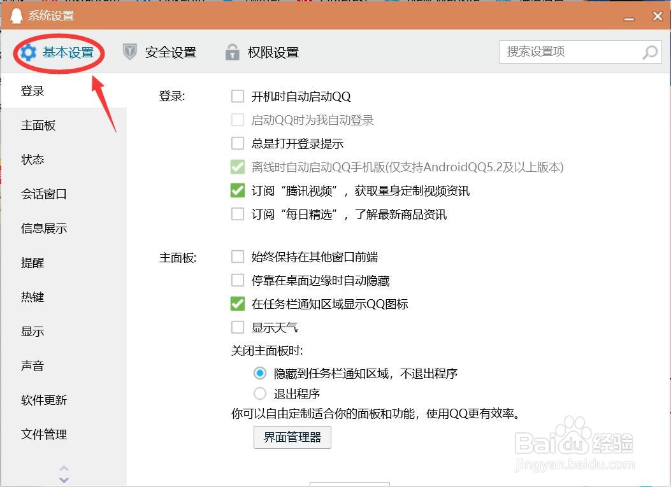
Task: Open the 基本设置 tab
Action: 57,53
